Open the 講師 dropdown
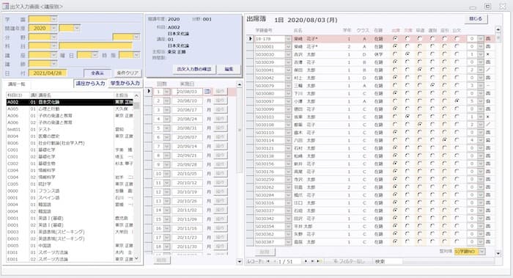The image size is (513, 278). (x=54, y=64)
